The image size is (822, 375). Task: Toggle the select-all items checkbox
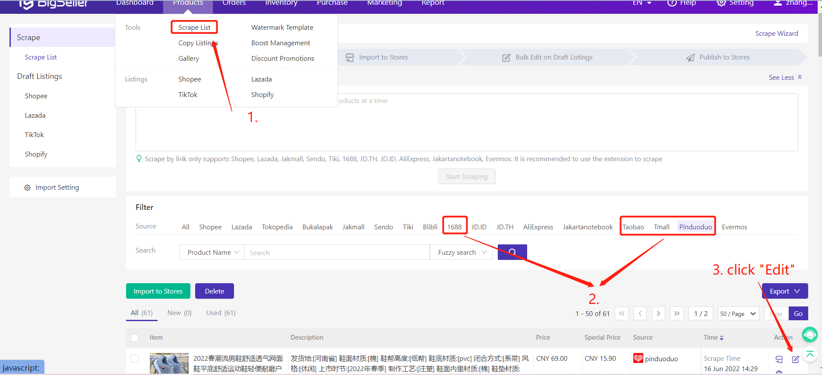point(135,337)
